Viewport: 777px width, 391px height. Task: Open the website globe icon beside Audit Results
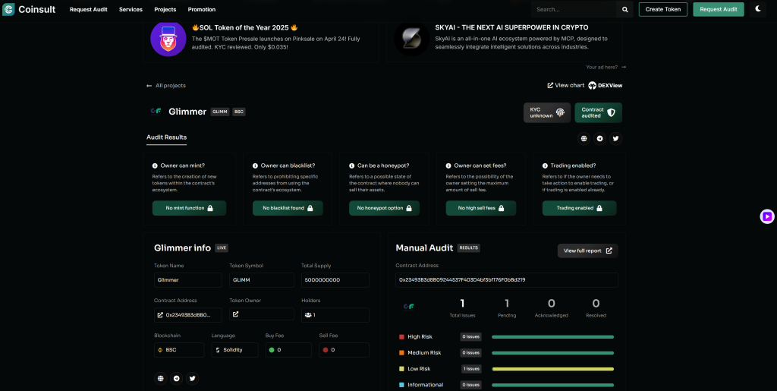click(584, 139)
